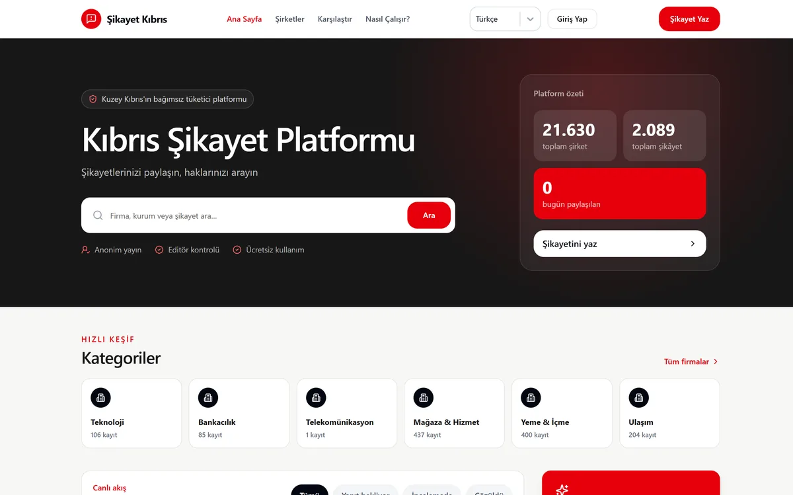Click the 437 kayıt count text
The image size is (793, 495).
428,435
